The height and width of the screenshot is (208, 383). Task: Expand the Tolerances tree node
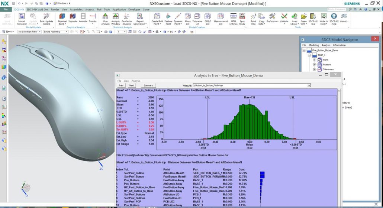tap(315, 69)
